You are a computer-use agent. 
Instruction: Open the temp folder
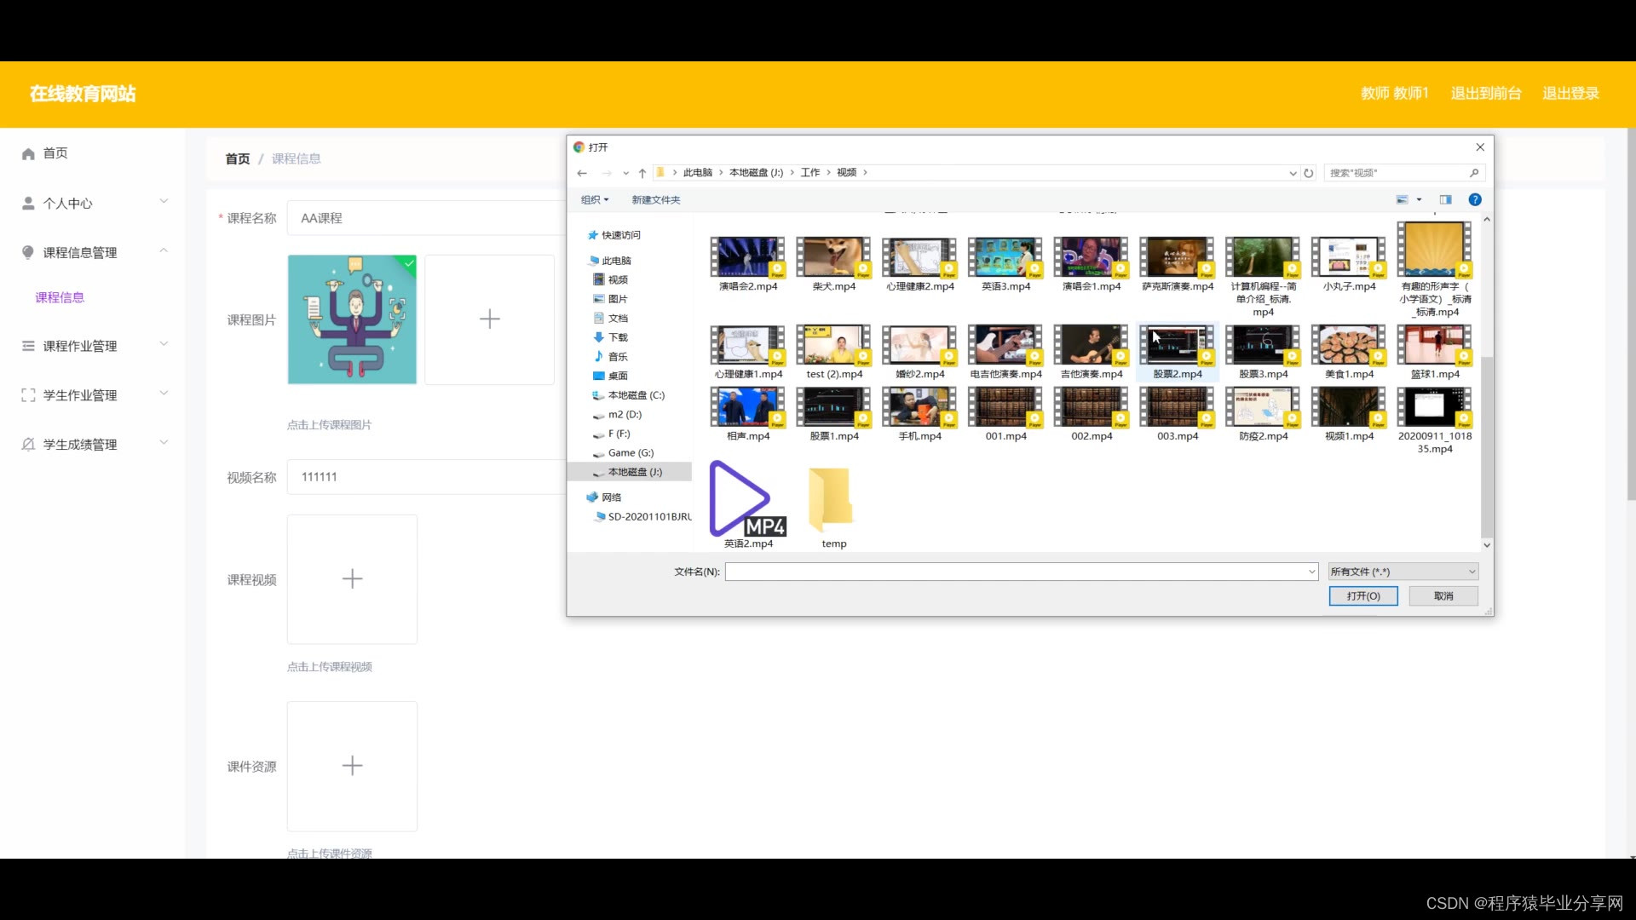[832, 499]
